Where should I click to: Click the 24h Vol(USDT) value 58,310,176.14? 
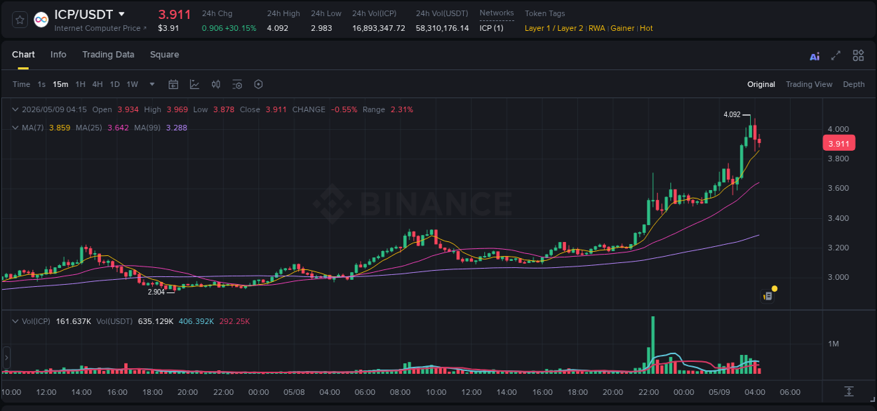(442, 28)
